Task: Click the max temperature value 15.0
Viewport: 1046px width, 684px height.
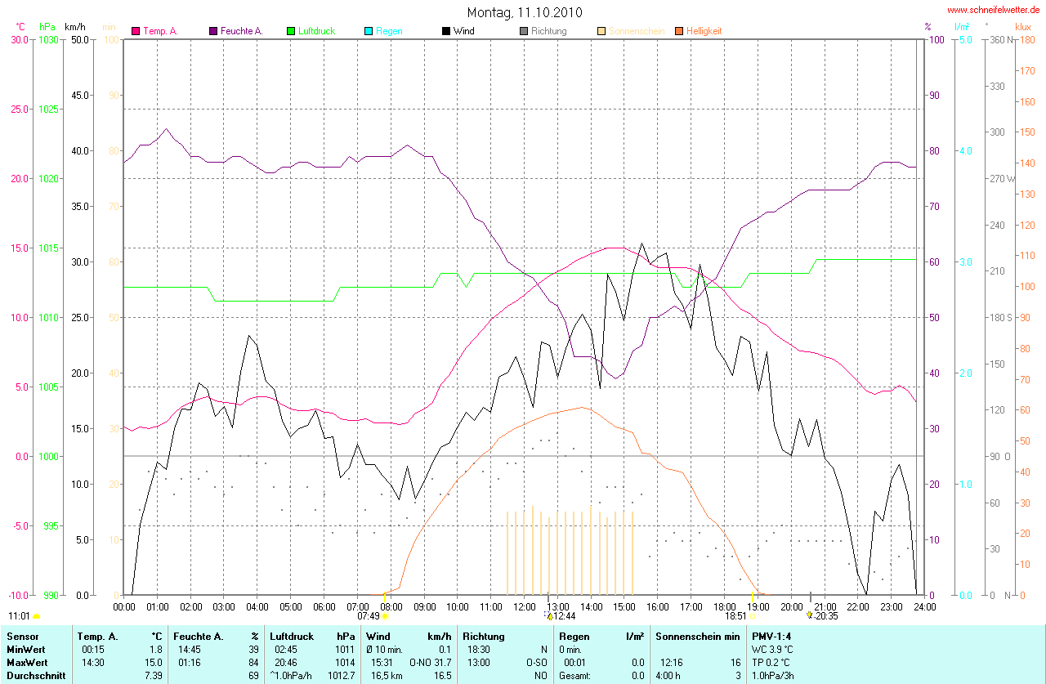Action: click(x=154, y=663)
